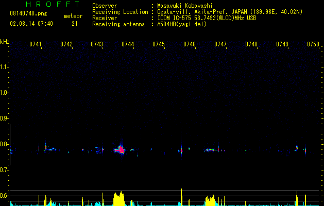The width and height of the screenshot is (324, 206).
Task: Click the meteor count value 21
Action: pyautogui.click(x=75, y=24)
